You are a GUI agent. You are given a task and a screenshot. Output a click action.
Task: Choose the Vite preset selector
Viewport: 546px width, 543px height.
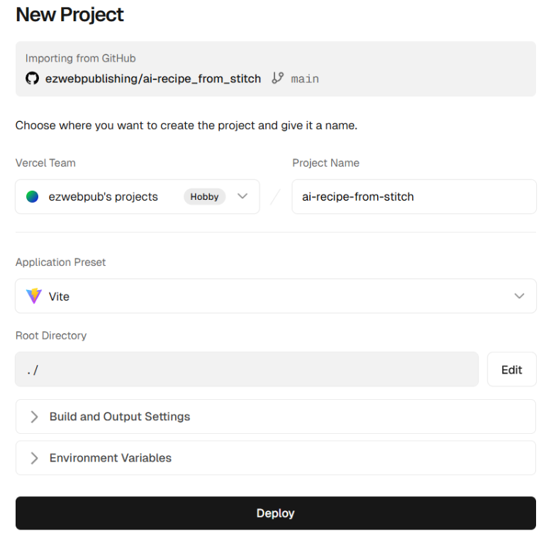tap(275, 296)
